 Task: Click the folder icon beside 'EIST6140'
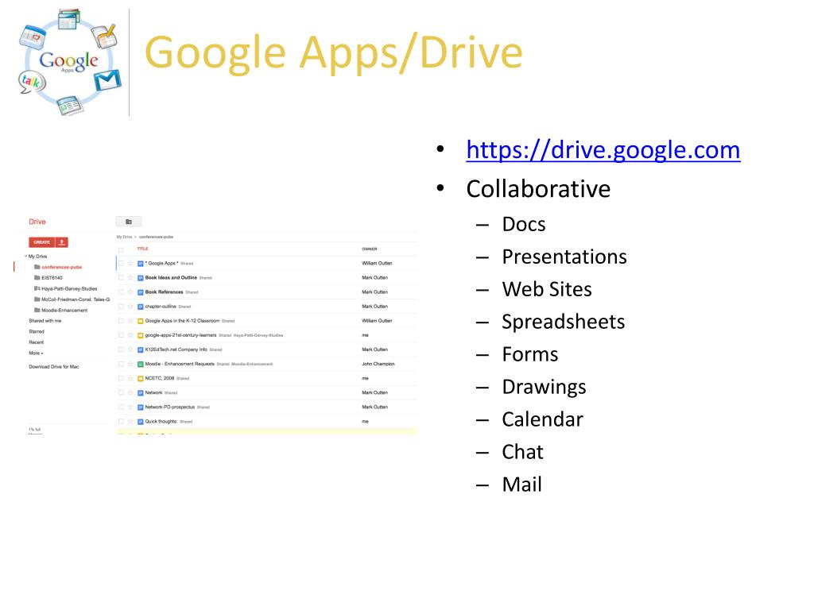pos(37,277)
